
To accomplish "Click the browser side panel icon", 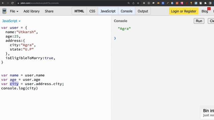I will [x=210, y=3].
